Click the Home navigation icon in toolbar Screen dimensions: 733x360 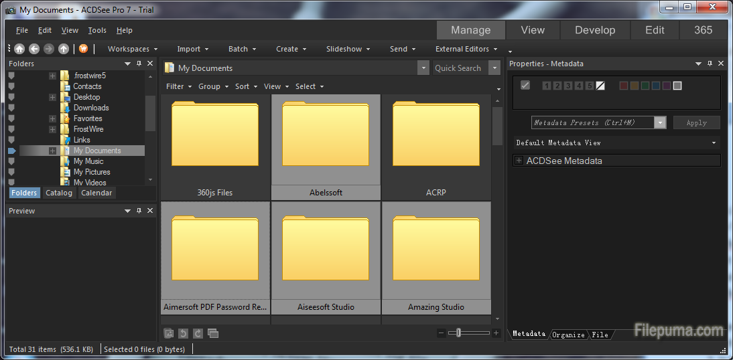[x=19, y=49]
